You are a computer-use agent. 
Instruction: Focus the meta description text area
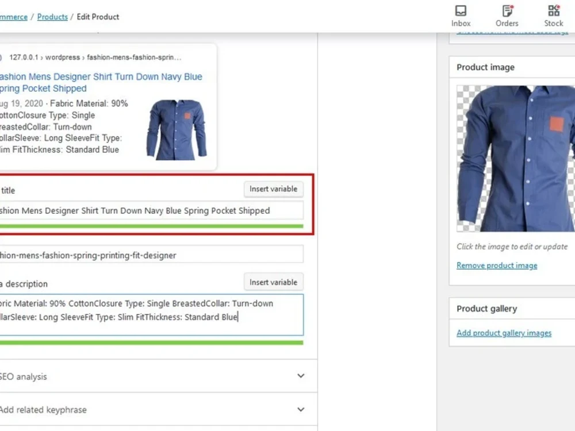point(151,314)
